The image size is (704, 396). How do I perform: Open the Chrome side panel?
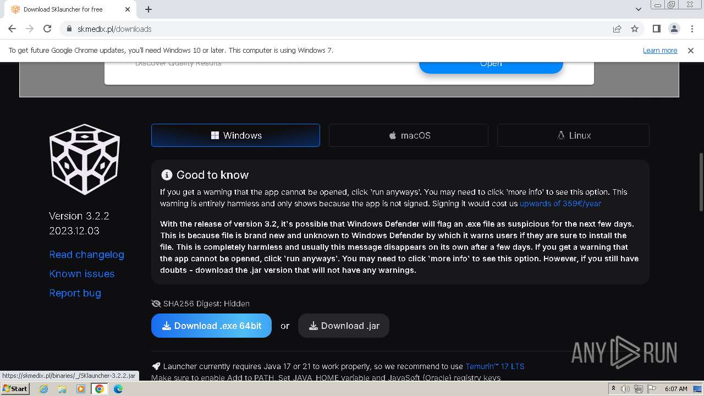click(x=656, y=29)
